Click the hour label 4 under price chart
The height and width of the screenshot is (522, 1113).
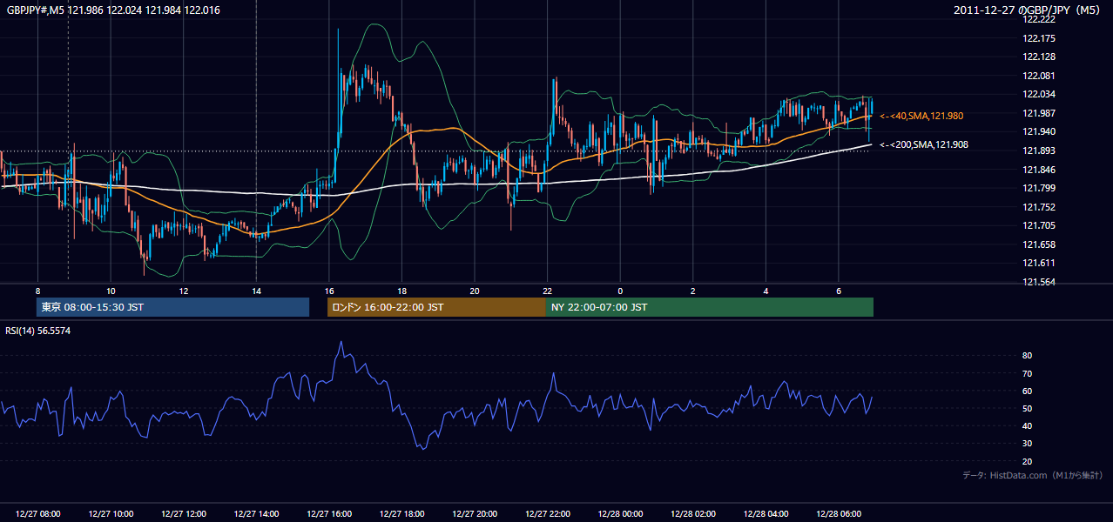coord(766,290)
